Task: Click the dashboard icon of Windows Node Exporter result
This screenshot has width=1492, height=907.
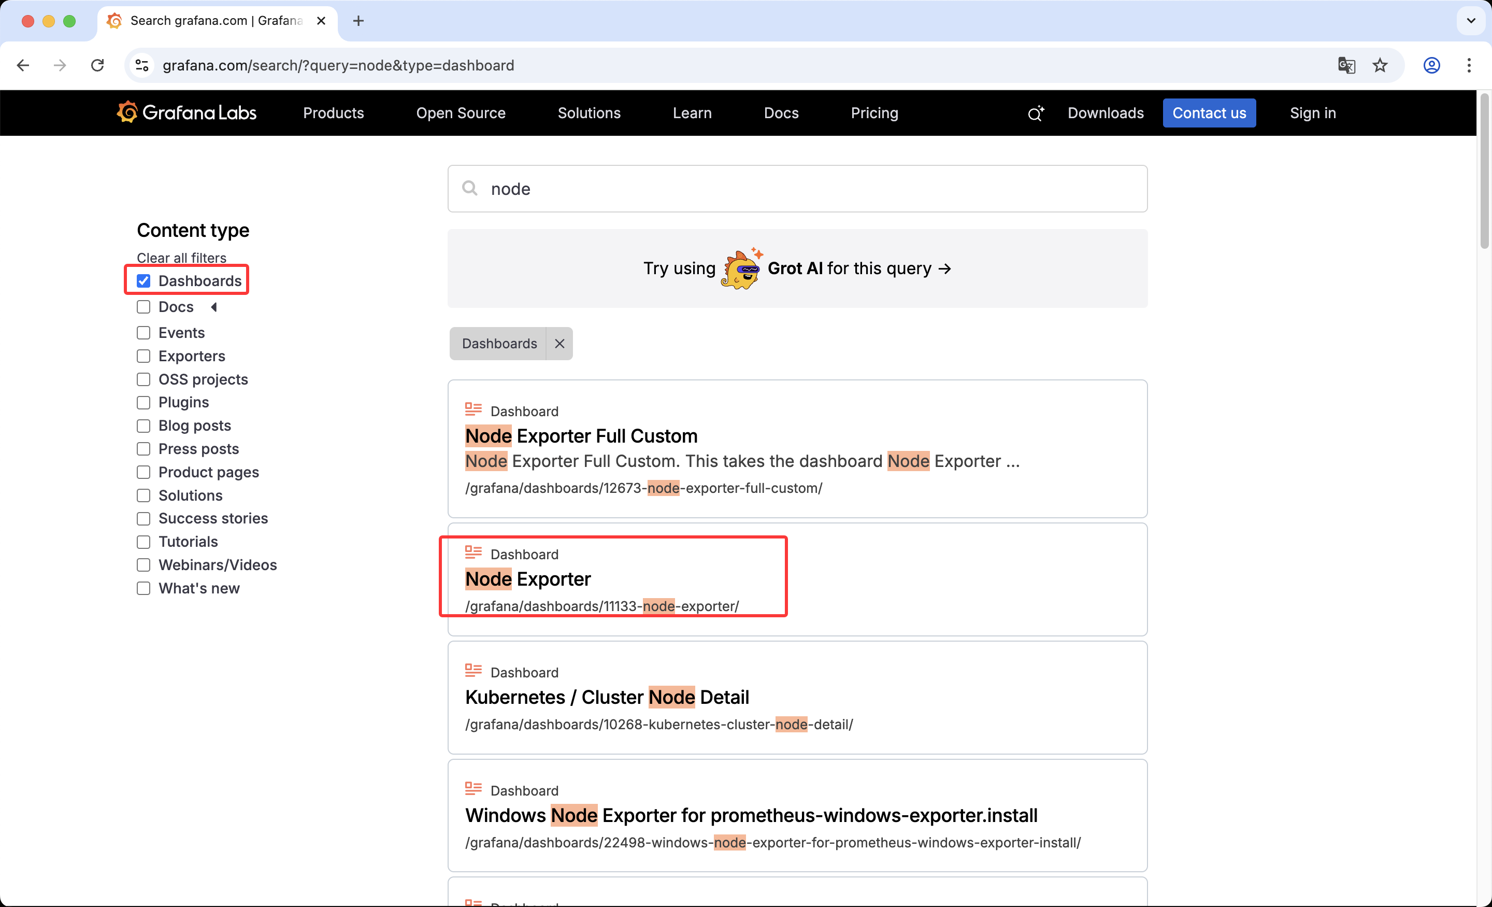Action: (x=474, y=789)
